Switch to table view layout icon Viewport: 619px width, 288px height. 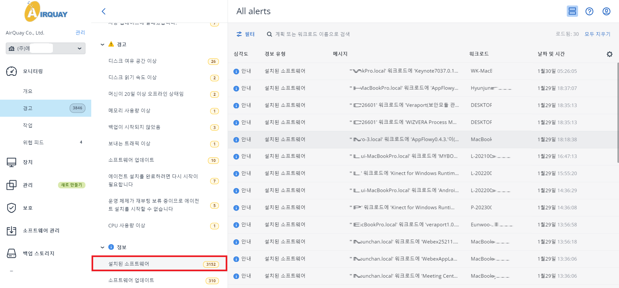[572, 11]
